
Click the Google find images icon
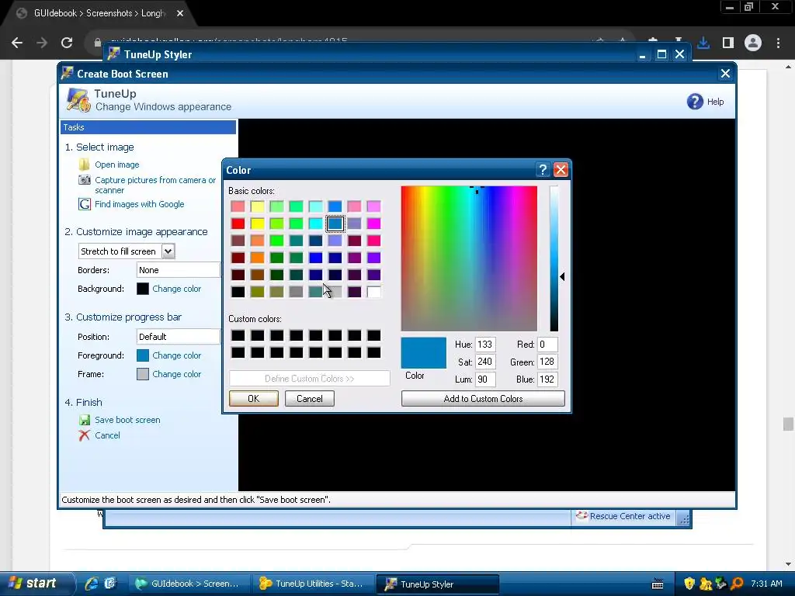84,204
